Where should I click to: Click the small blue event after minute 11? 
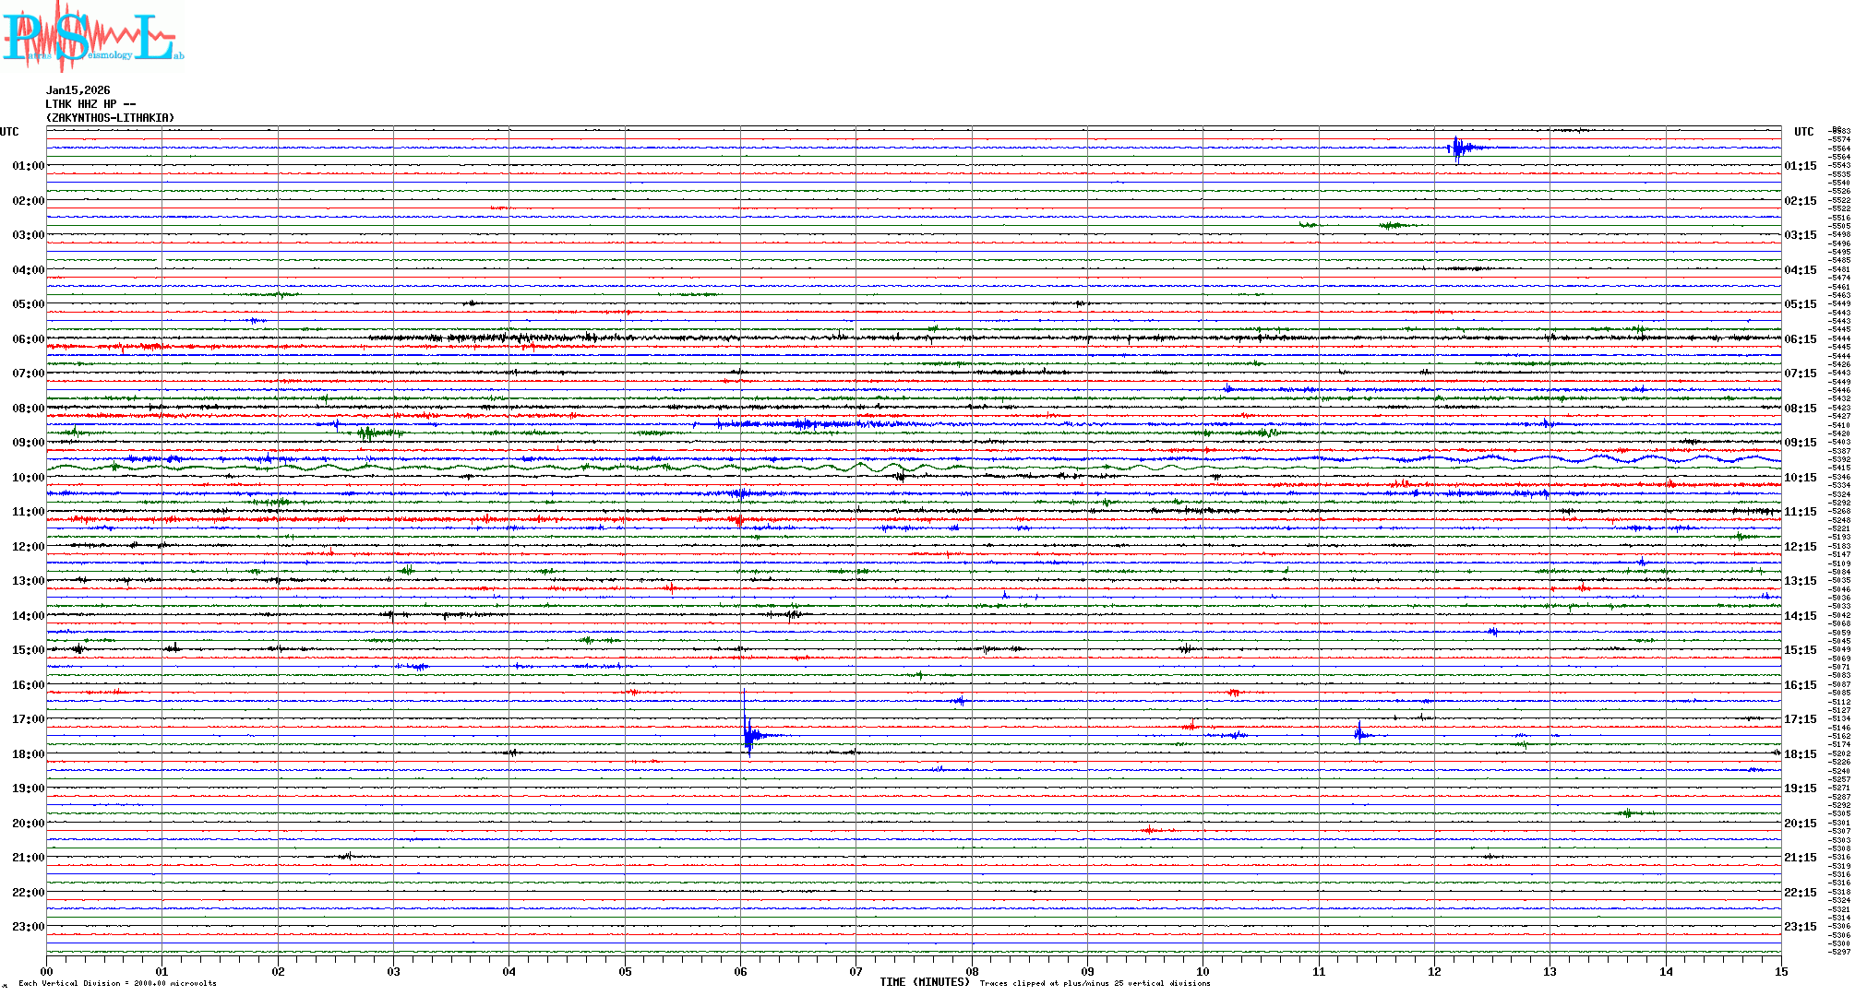(1360, 734)
